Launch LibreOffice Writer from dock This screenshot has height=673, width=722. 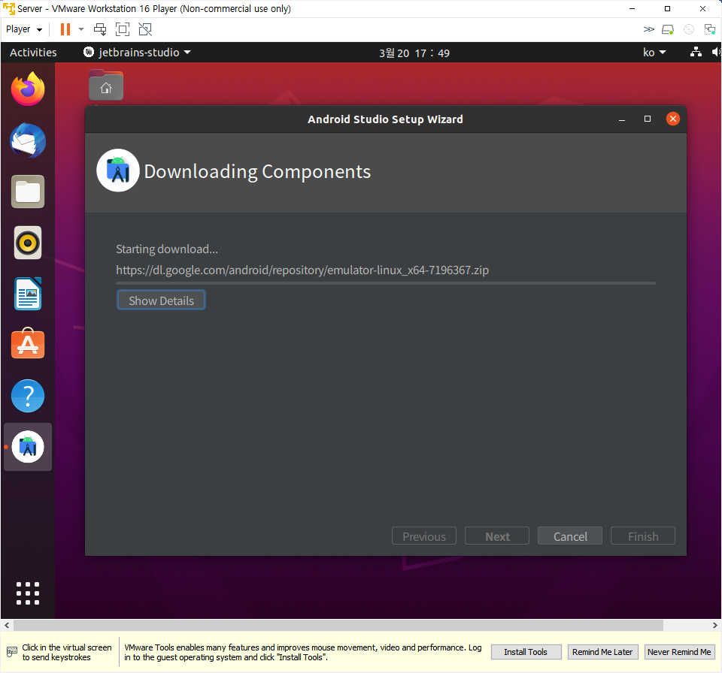point(28,294)
